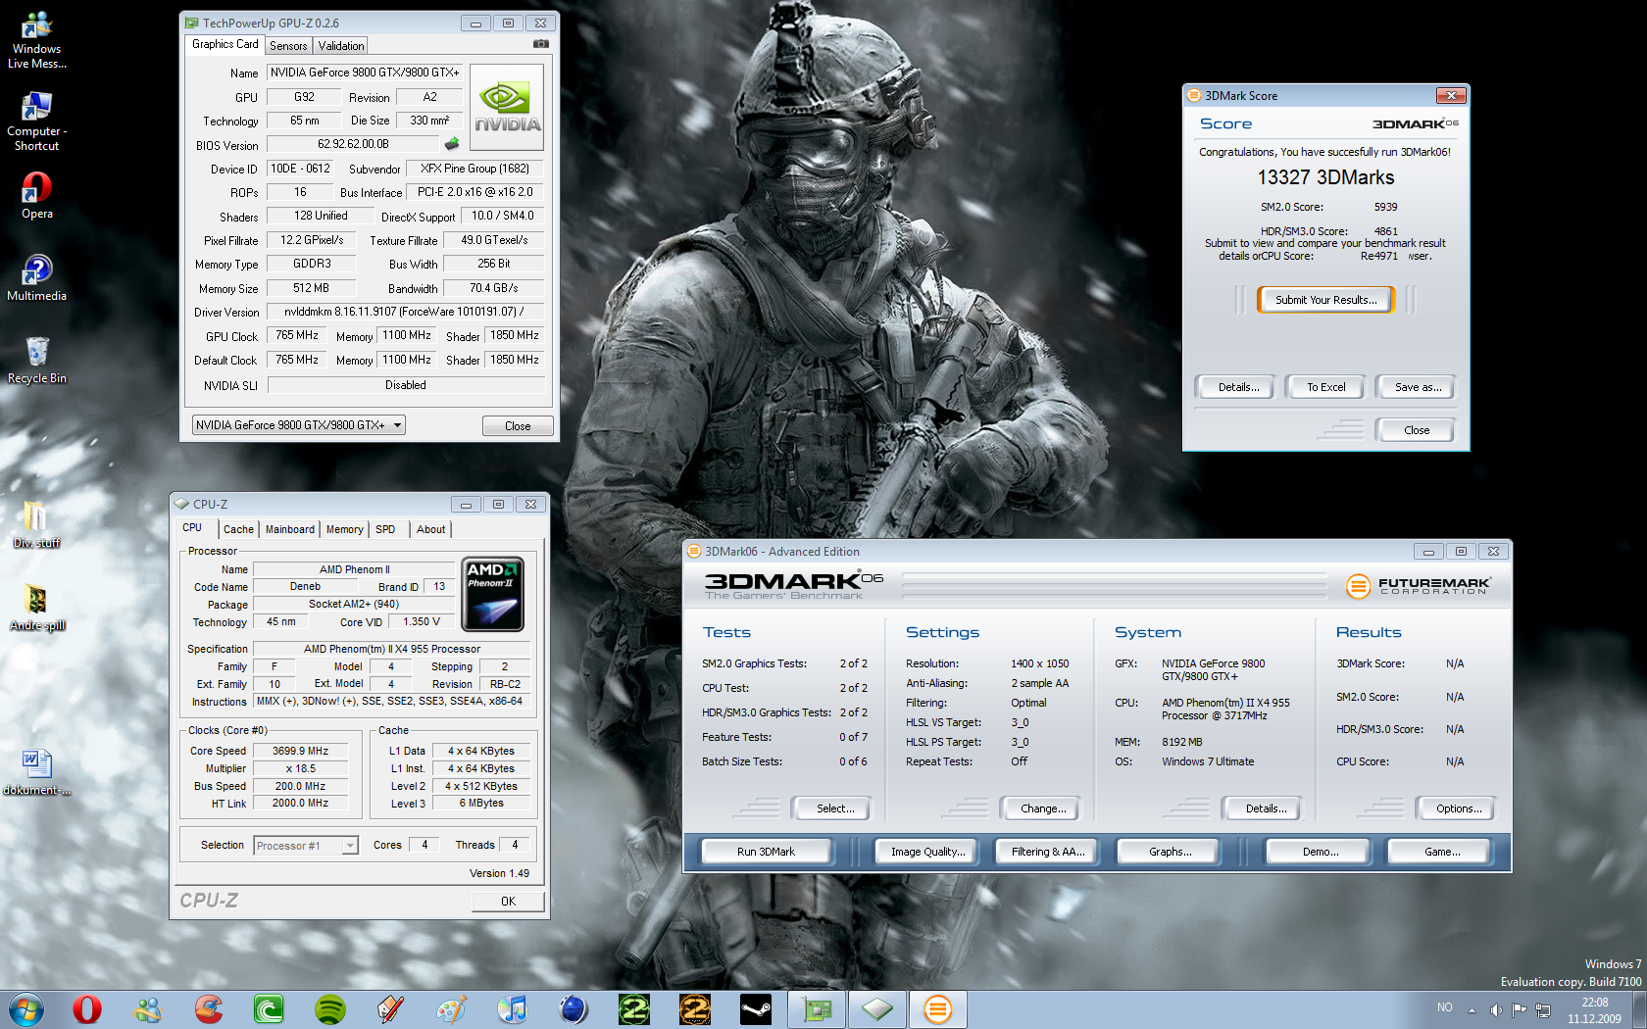The width and height of the screenshot is (1647, 1029).
Task: Open Graphs in 3DMark06
Action: 1171,852
